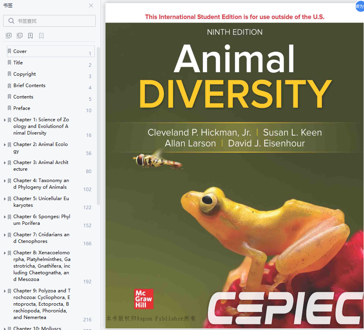The width and height of the screenshot is (364, 330).
Task: Click the McGraw Hill logo on the cover
Action: coord(144,299)
